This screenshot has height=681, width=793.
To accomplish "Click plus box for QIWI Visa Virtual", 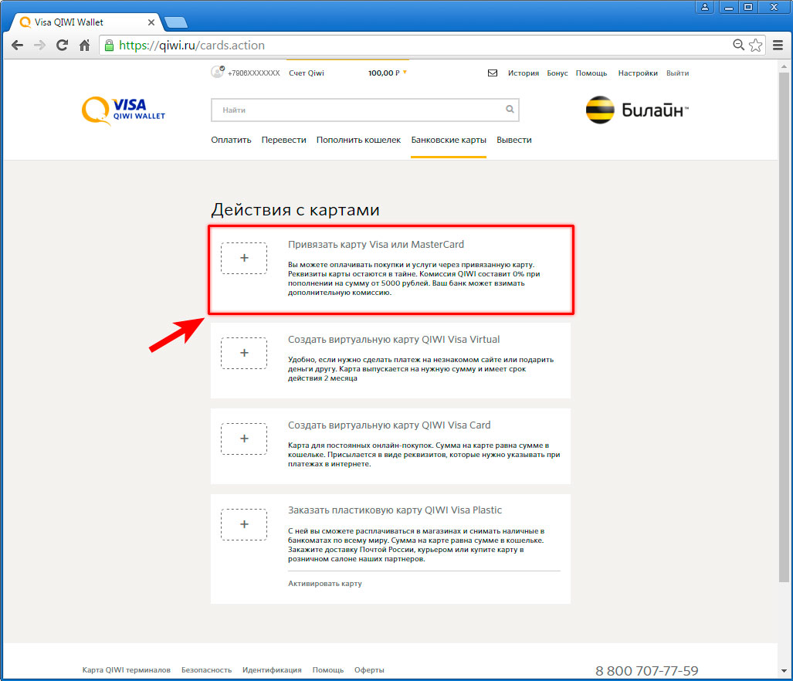I will click(244, 353).
